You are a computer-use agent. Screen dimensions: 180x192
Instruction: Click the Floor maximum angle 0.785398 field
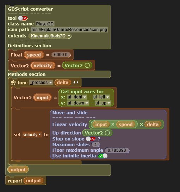click(117, 150)
